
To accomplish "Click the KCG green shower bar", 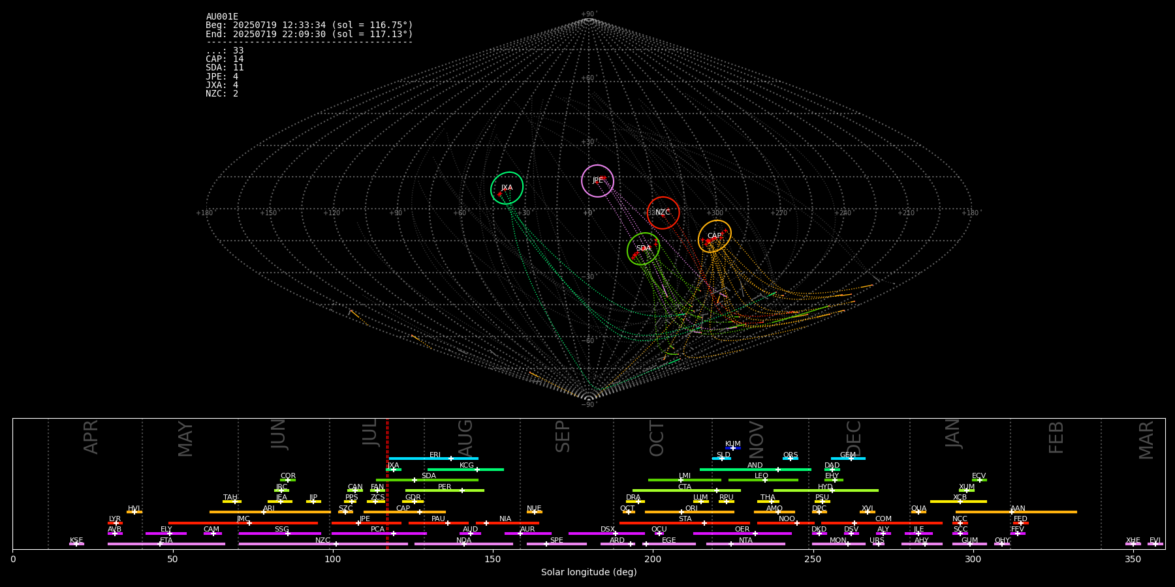I will click(465, 469).
